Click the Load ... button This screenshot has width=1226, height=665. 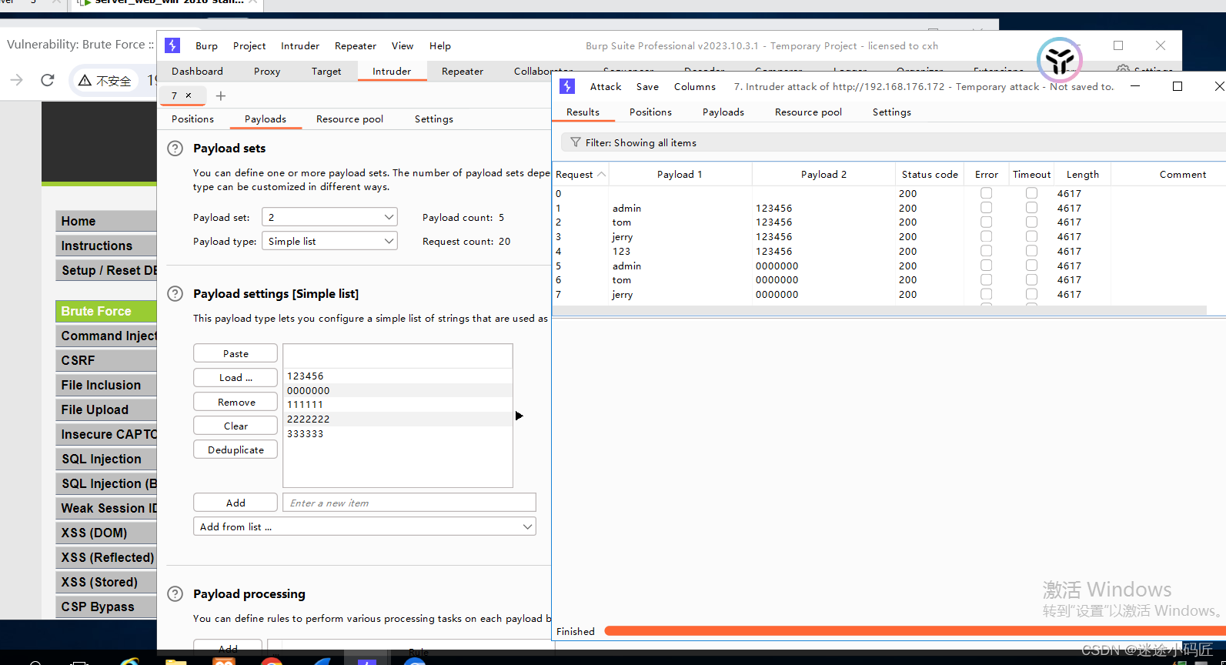point(236,377)
